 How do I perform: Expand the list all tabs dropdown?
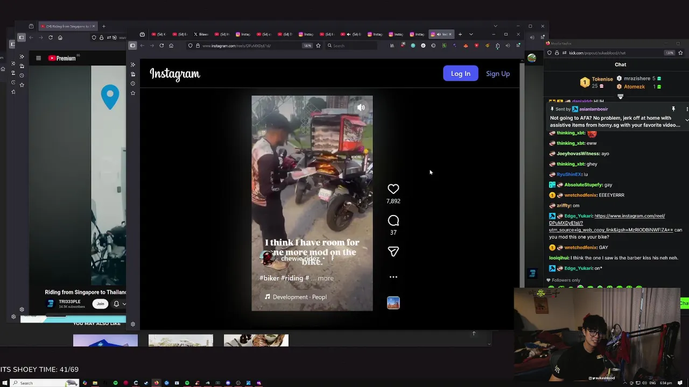click(471, 34)
